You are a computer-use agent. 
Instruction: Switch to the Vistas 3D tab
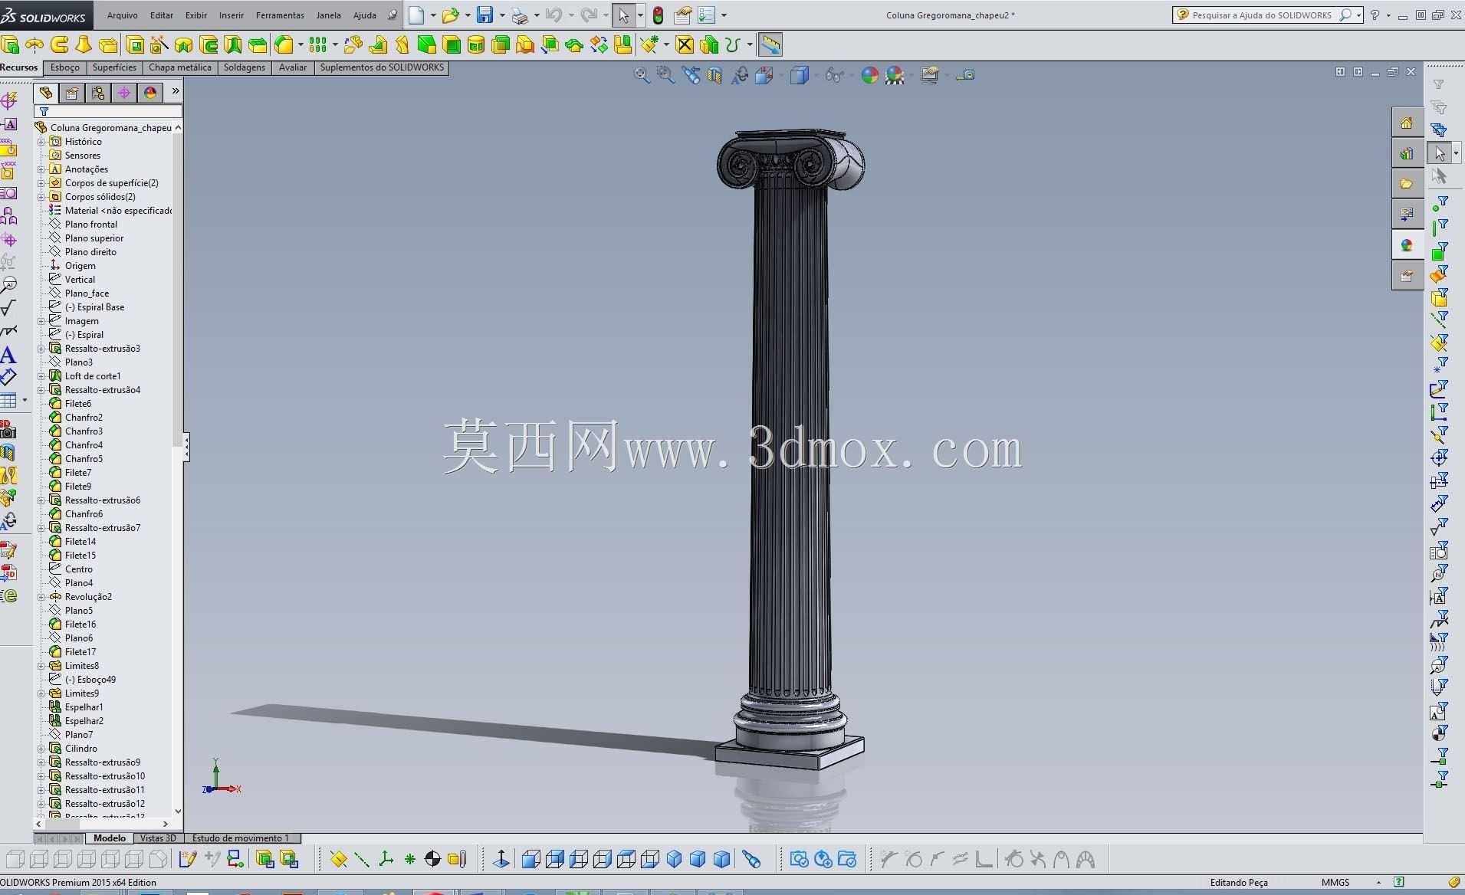158,838
